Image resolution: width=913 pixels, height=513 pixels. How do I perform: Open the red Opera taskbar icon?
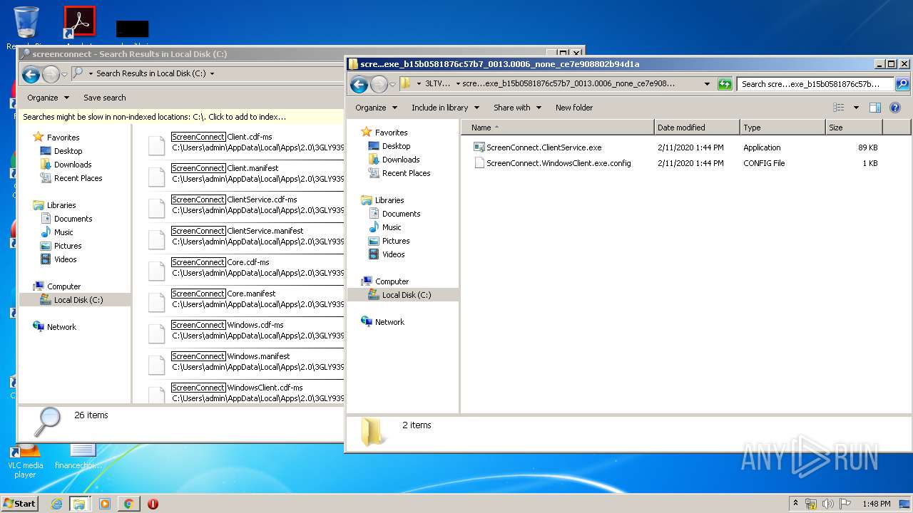(x=153, y=504)
